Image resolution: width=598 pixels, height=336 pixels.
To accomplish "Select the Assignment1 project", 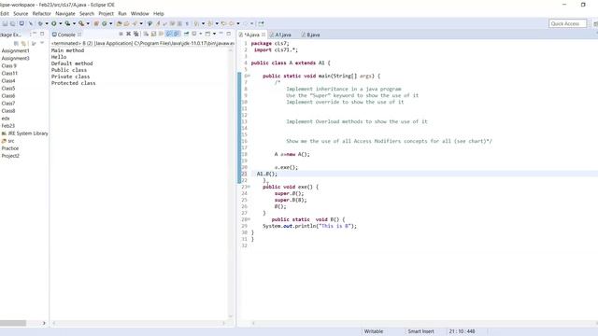I will [x=15, y=50].
